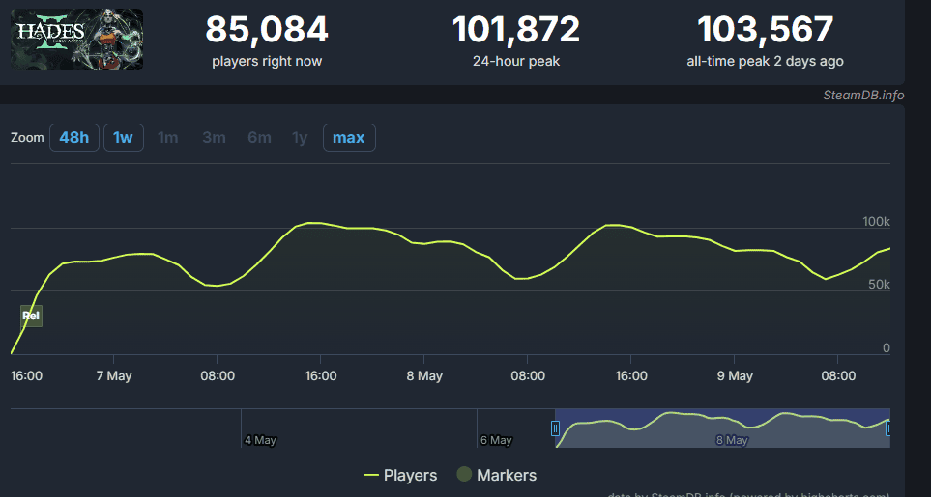This screenshot has width=931, height=497.
Task: Switch zoom to 3m
Action: tap(214, 137)
